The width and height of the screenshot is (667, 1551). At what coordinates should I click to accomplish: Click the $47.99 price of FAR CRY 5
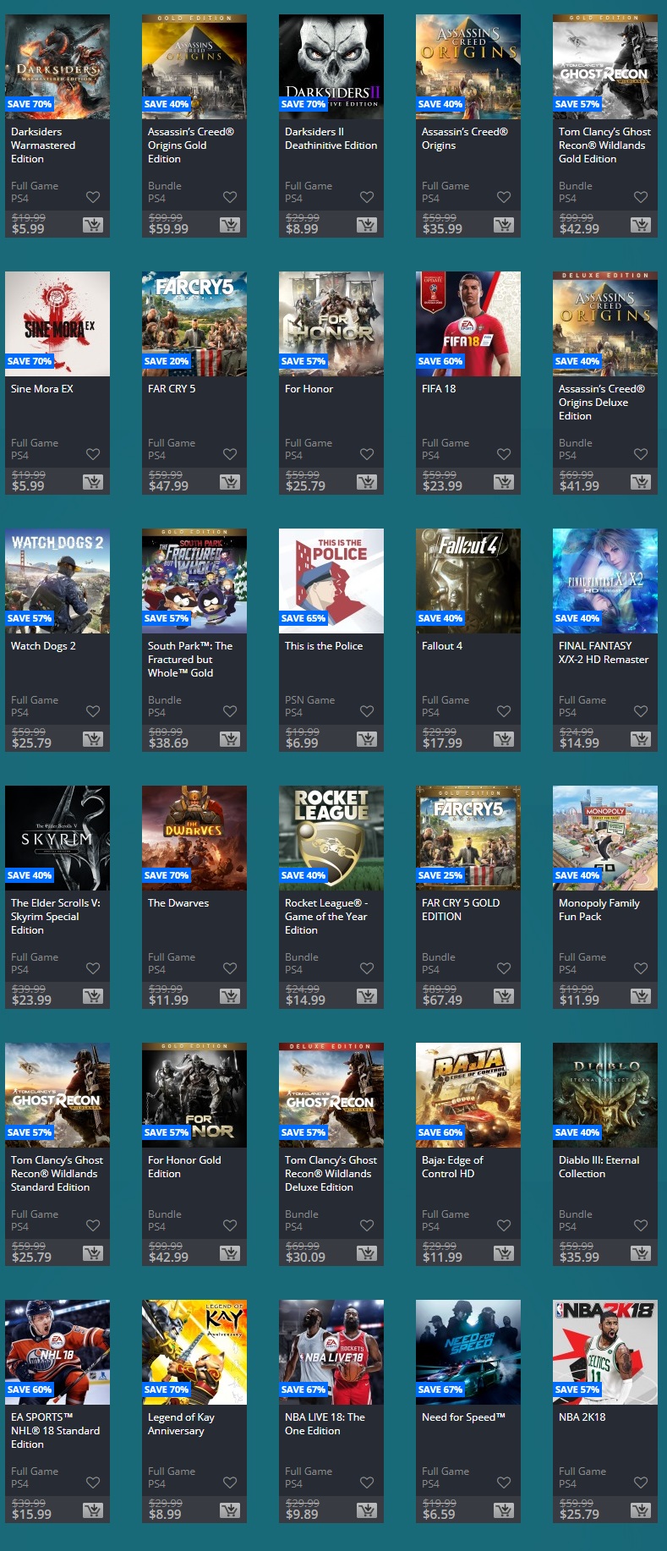[168, 486]
